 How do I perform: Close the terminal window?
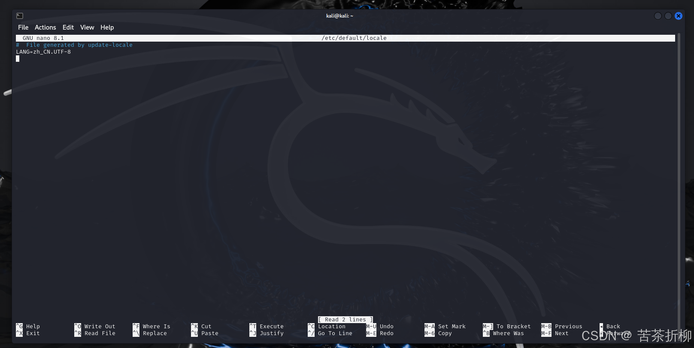point(679,16)
